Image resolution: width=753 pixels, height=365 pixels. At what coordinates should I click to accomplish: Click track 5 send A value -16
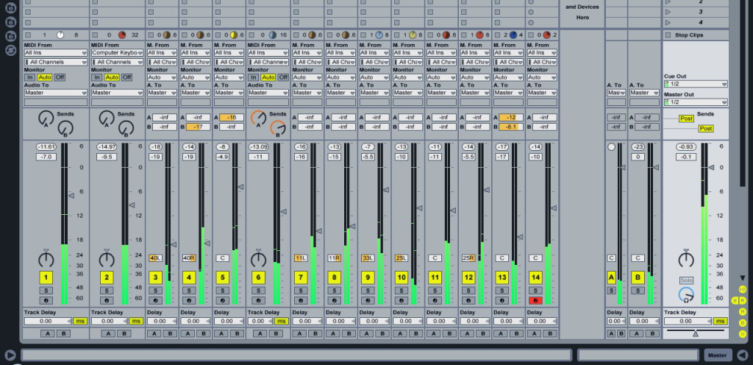232,118
